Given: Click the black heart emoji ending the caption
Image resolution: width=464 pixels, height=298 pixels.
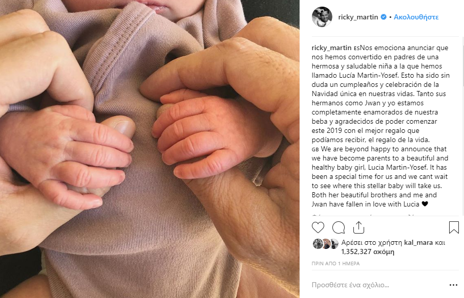Looking at the screenshot, I should click(425, 204).
